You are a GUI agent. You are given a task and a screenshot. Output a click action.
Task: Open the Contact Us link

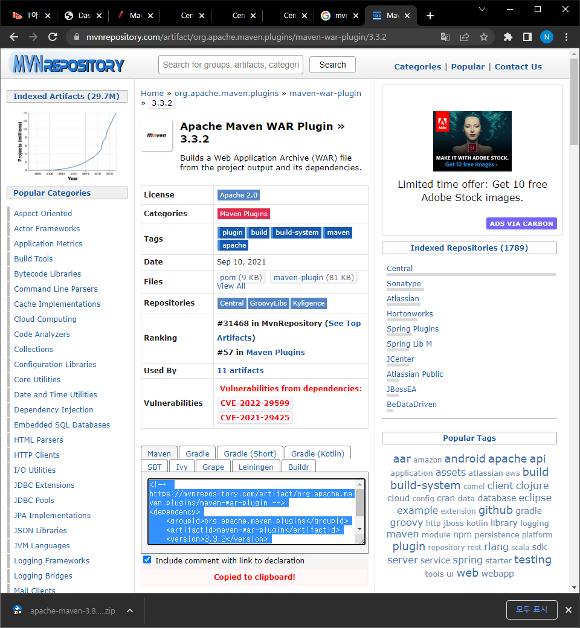518,67
